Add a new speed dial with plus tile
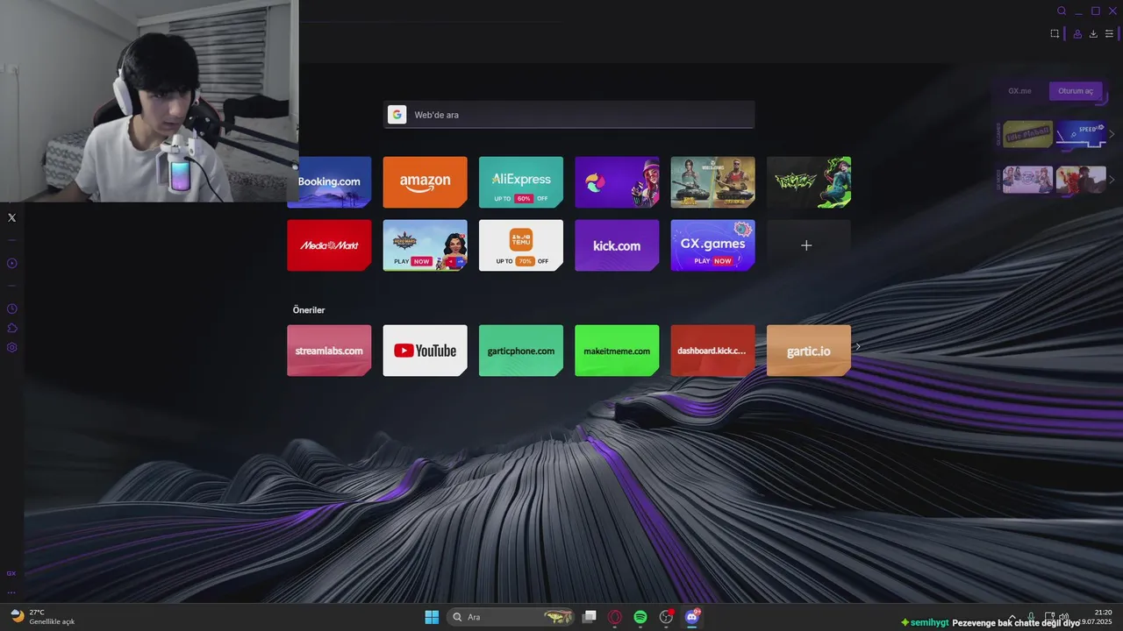 click(x=809, y=245)
